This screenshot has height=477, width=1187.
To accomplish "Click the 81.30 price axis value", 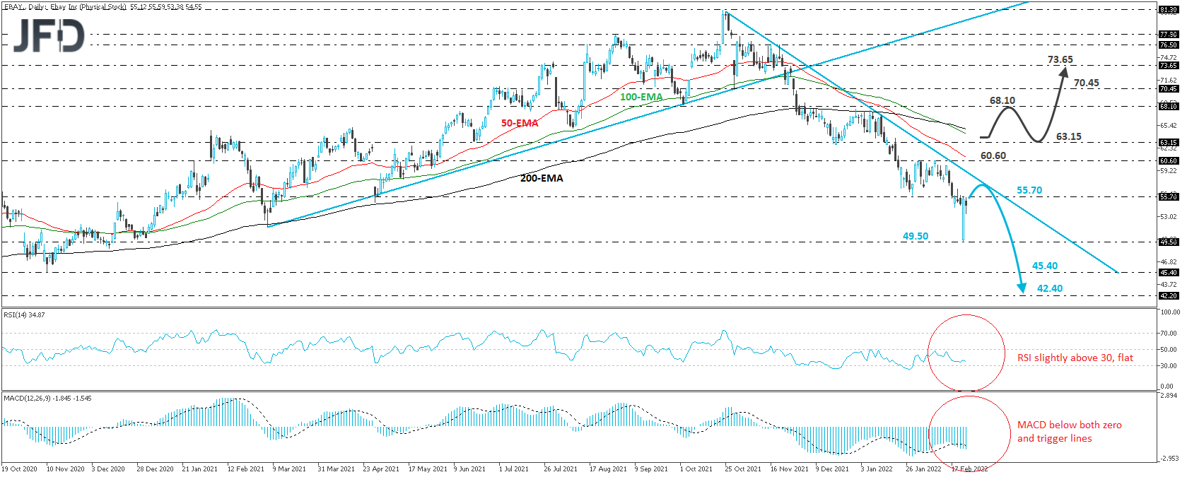I will pyautogui.click(x=1169, y=9).
